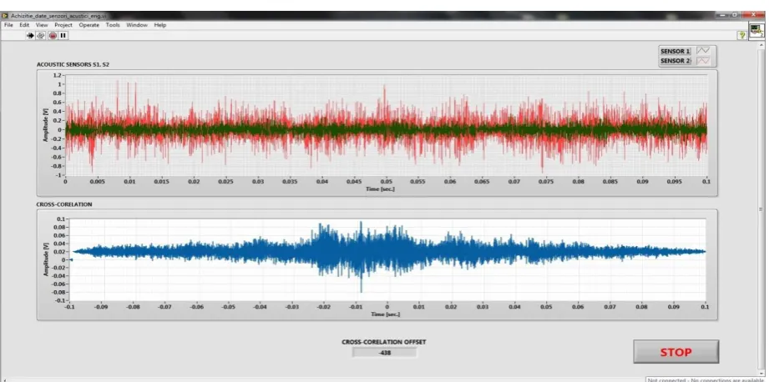The width and height of the screenshot is (769, 382).
Task: Open the File menu
Action: coord(8,25)
